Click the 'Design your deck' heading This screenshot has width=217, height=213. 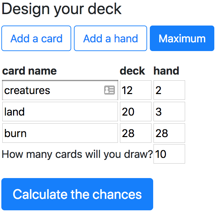click(61, 9)
